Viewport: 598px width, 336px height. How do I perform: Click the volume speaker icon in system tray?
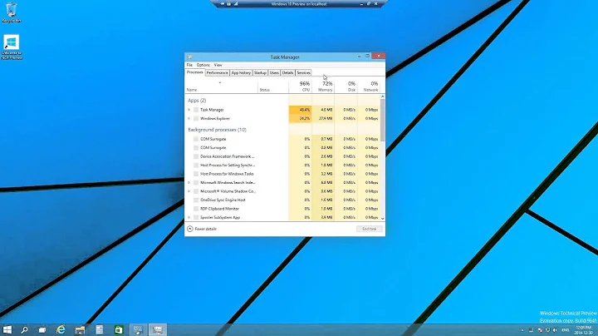coord(556,330)
